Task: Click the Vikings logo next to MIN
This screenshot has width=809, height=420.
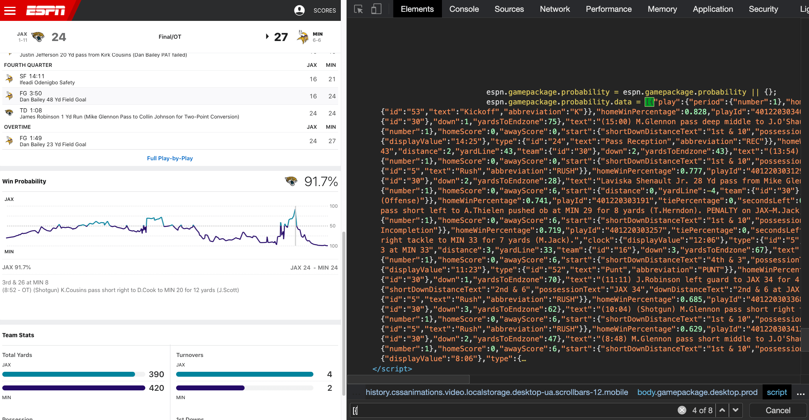Action: point(302,37)
